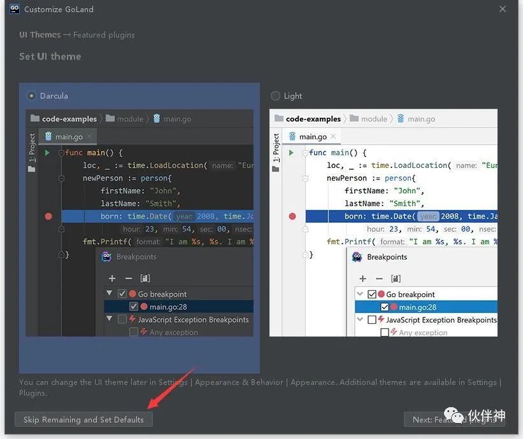Close the Customize GoLand dialog

point(503,9)
